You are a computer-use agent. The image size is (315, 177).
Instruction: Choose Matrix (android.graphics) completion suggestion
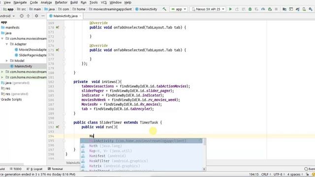coord(142,166)
